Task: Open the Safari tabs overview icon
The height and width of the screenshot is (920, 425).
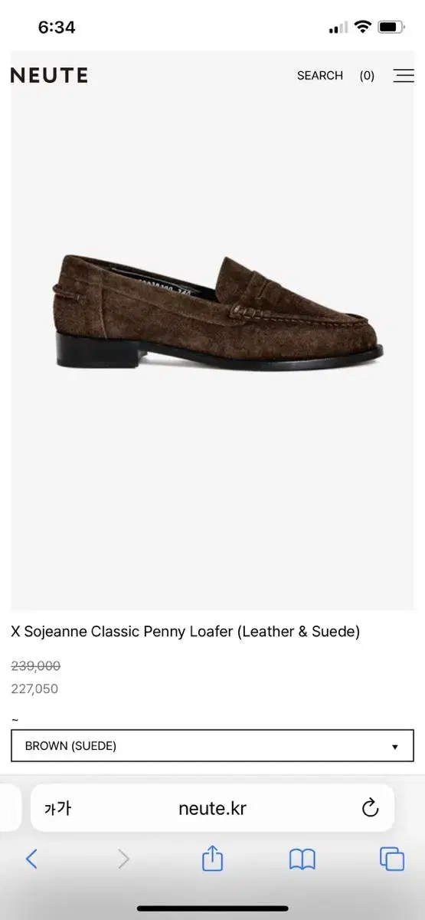Action: [x=392, y=859]
